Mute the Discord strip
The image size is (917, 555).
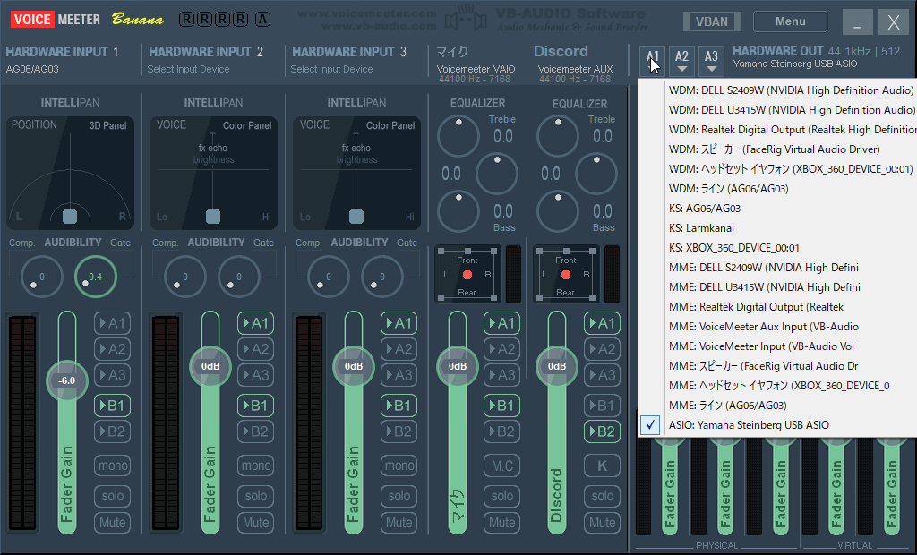pyautogui.click(x=602, y=522)
